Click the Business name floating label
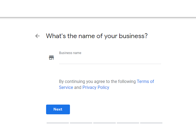196x137 pixels. [x=70, y=53]
